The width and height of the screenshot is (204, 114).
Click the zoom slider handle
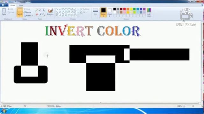coord(193,106)
